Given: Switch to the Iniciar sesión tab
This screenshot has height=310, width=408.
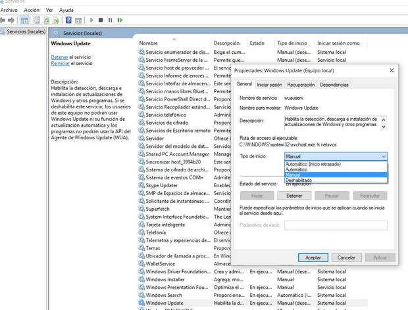Looking at the screenshot, I should [x=269, y=85].
